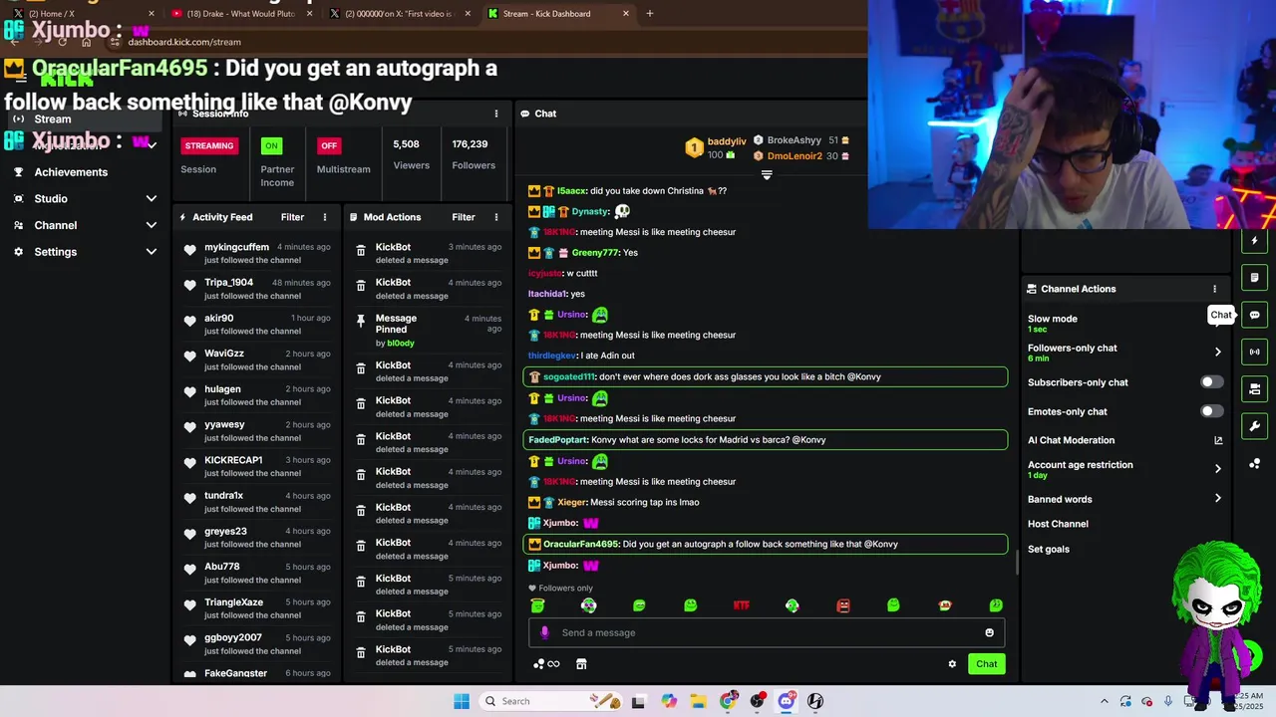Toggle the Multistream OFF badge
1276x717 pixels.
[329, 145]
